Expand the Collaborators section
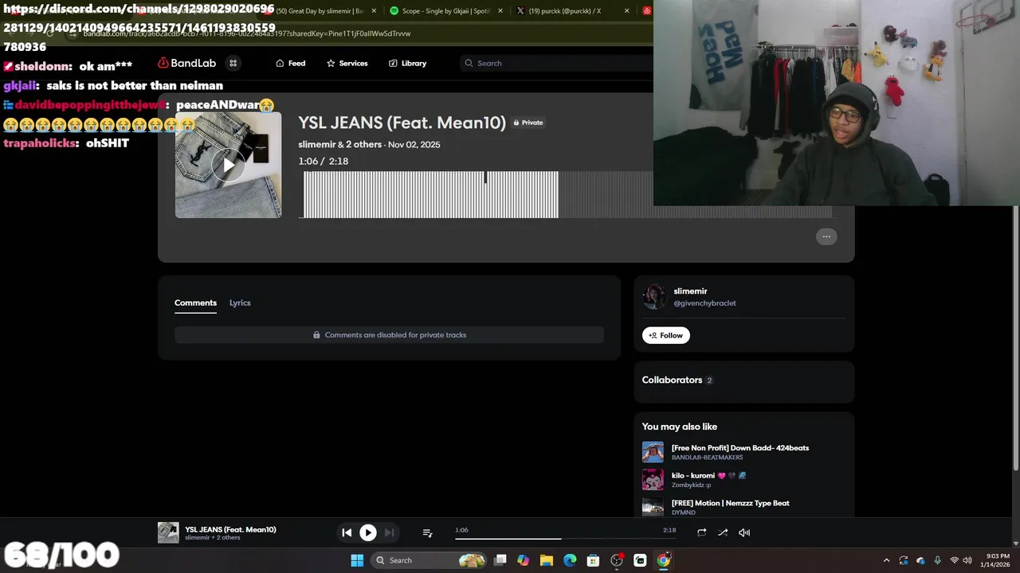 tap(744, 380)
